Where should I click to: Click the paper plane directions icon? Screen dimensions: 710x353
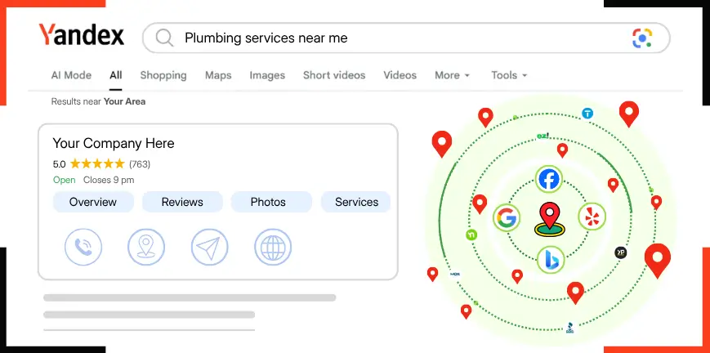210,247
